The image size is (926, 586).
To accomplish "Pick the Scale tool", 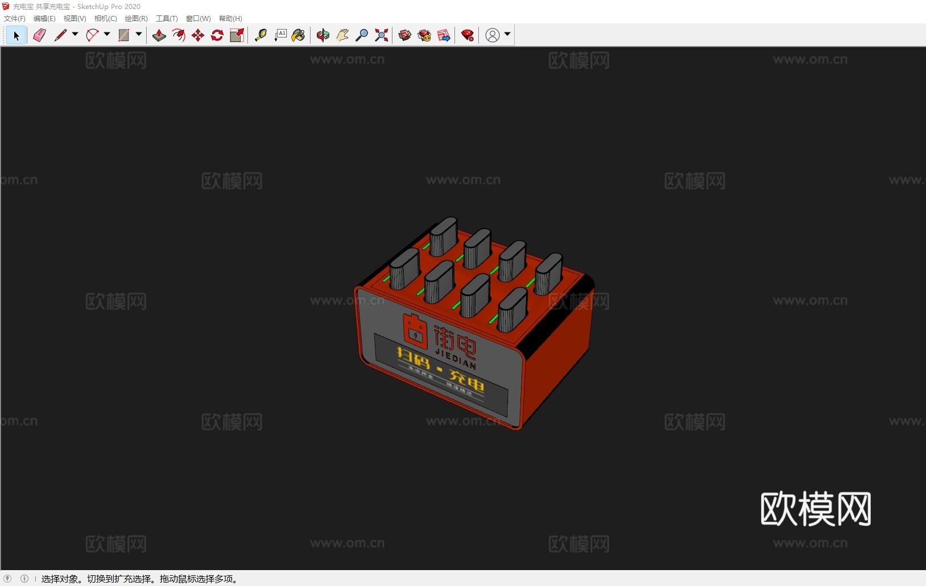I will tap(237, 36).
